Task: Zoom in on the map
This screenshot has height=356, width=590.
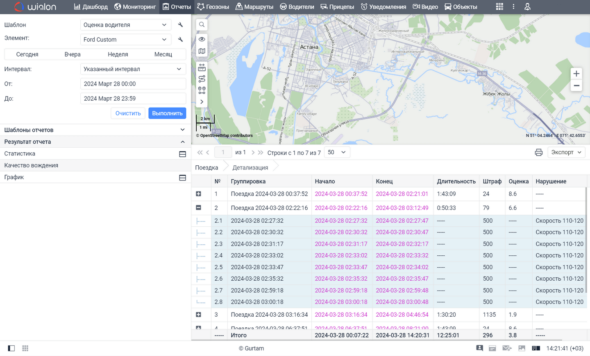Action: (x=576, y=74)
